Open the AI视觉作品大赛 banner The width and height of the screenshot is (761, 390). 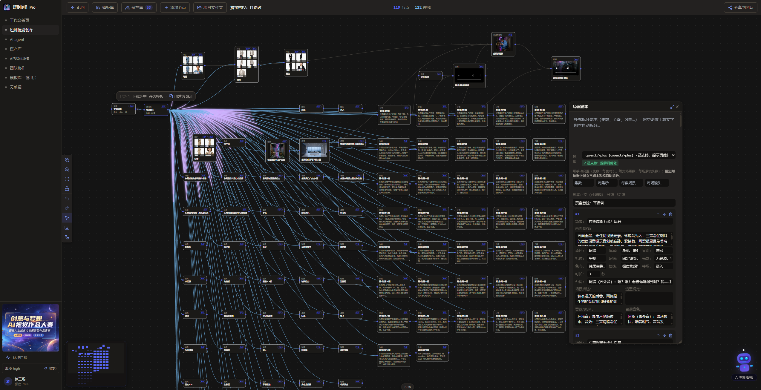pos(31,328)
